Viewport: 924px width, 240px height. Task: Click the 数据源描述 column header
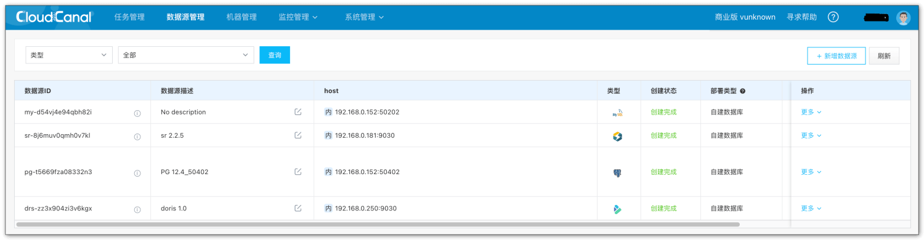pos(178,91)
